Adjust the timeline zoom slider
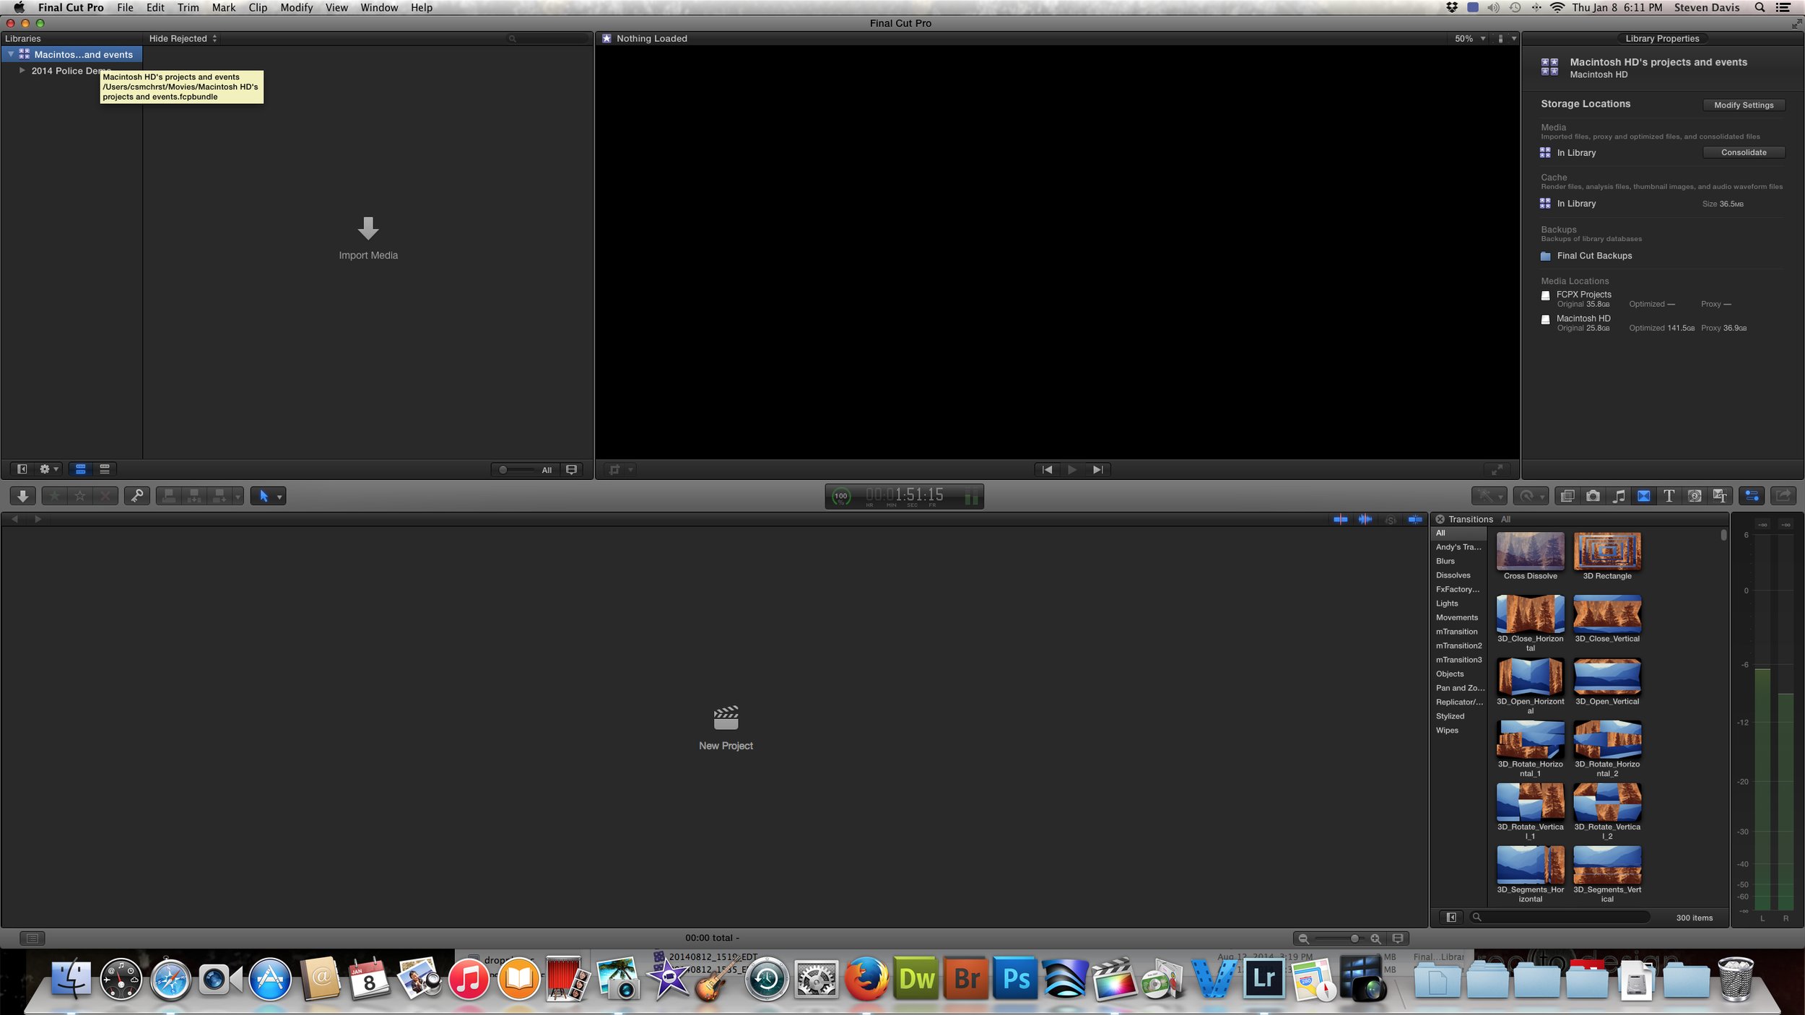 click(x=1339, y=938)
